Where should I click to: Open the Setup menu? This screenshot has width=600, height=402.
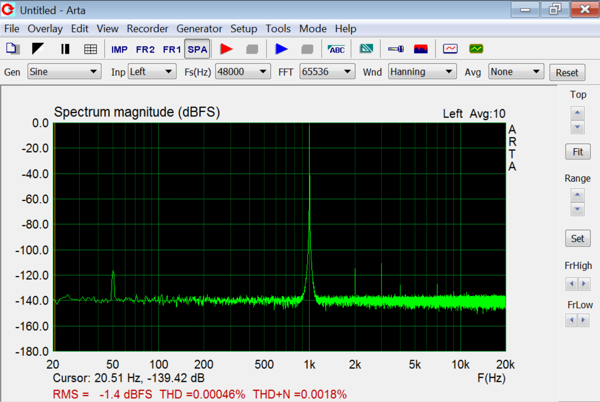(x=244, y=29)
